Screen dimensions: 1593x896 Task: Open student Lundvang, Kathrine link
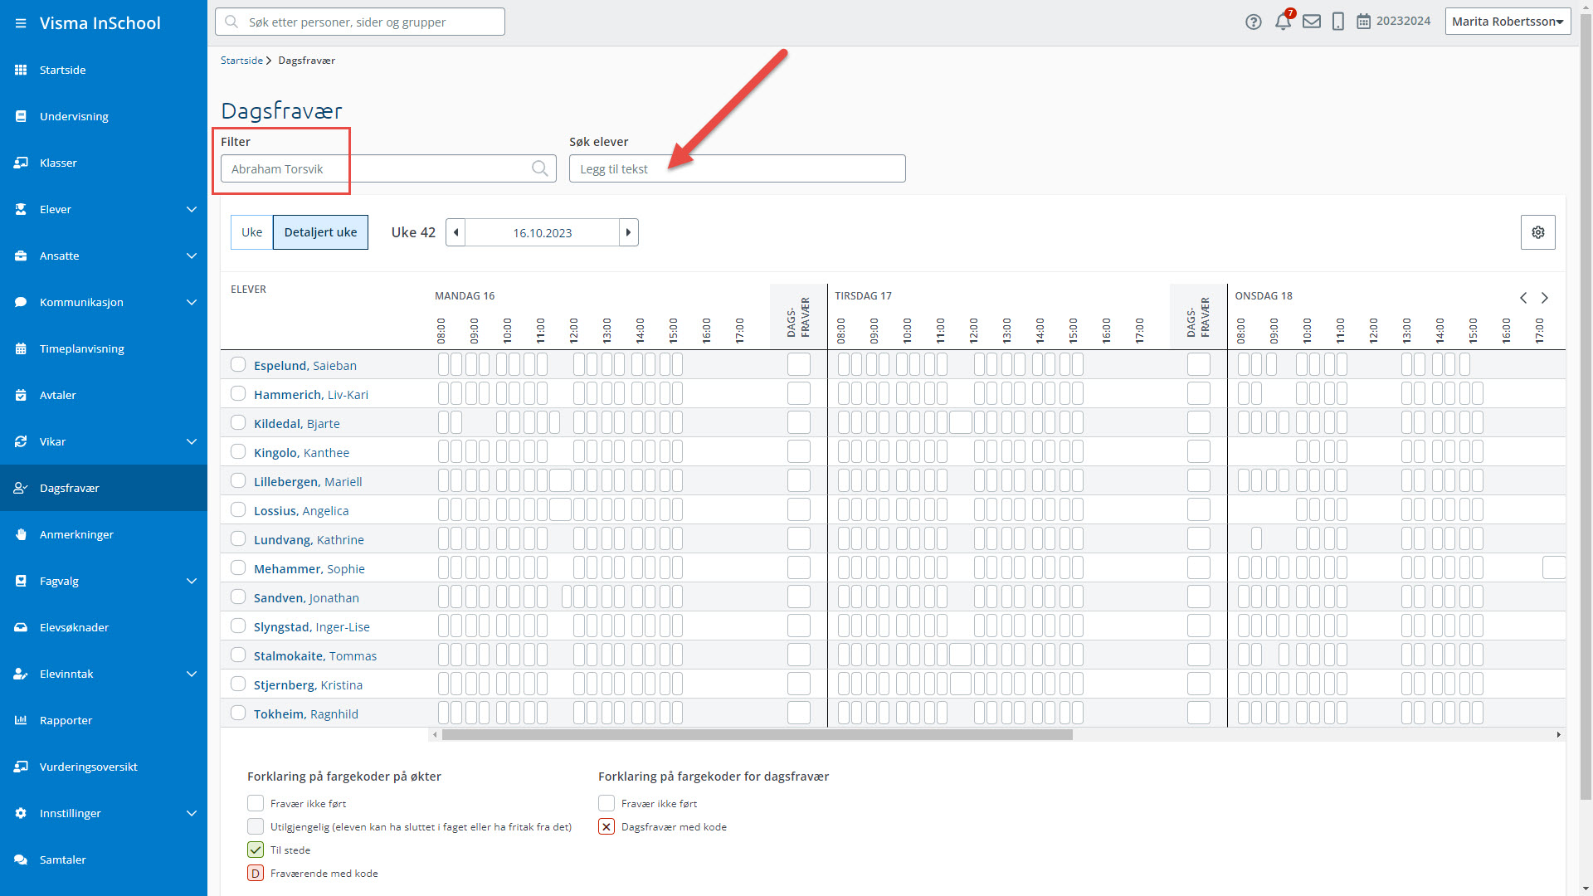pyautogui.click(x=309, y=539)
